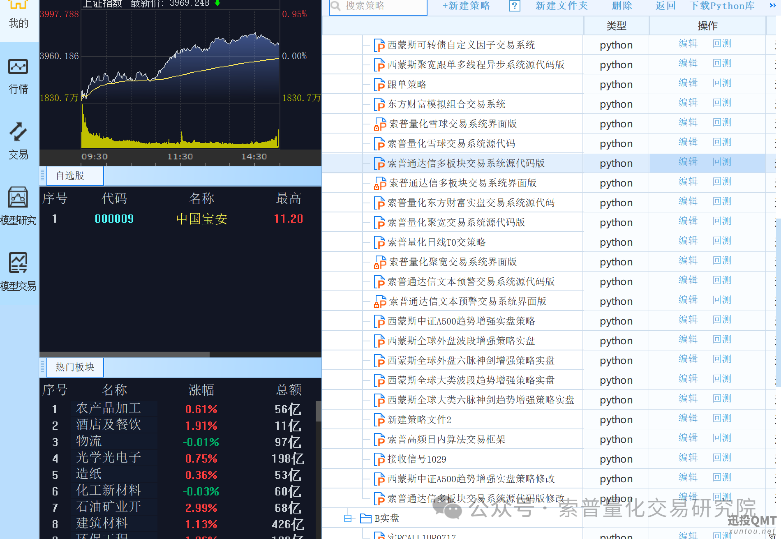The image size is (781, 539).
Task: Click the +新建策略 button
Action: pos(466,6)
